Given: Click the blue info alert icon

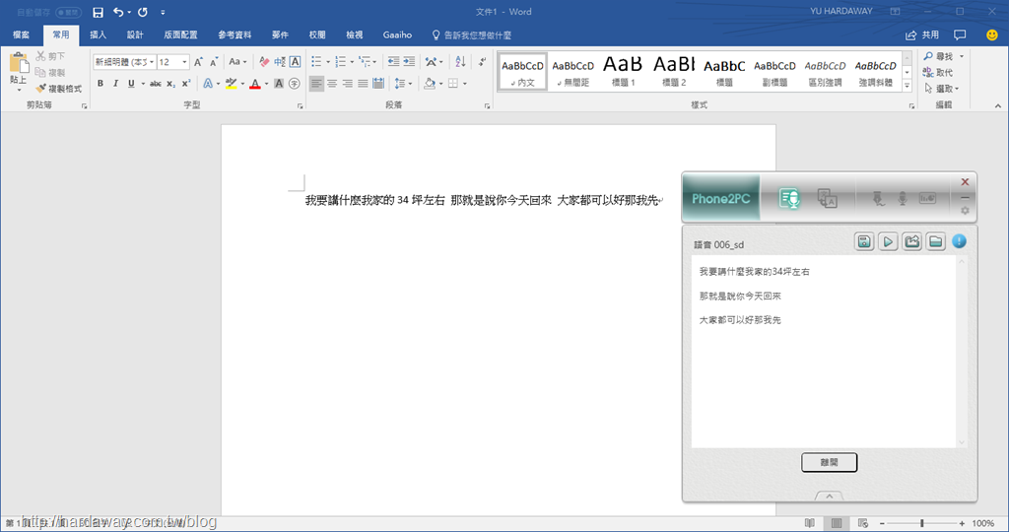Looking at the screenshot, I should [959, 241].
